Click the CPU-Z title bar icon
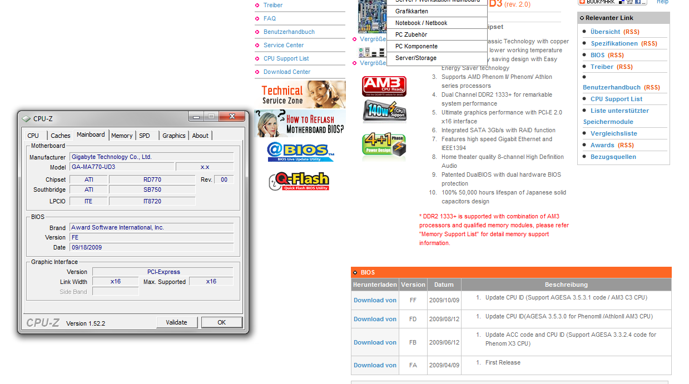 pos(26,118)
